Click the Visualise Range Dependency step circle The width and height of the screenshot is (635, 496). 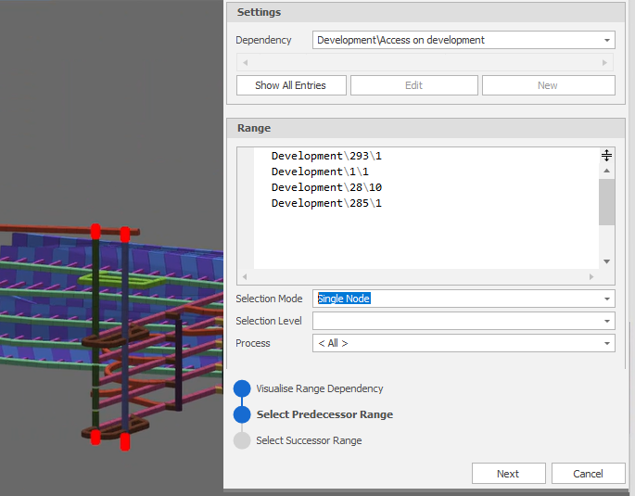(x=242, y=388)
